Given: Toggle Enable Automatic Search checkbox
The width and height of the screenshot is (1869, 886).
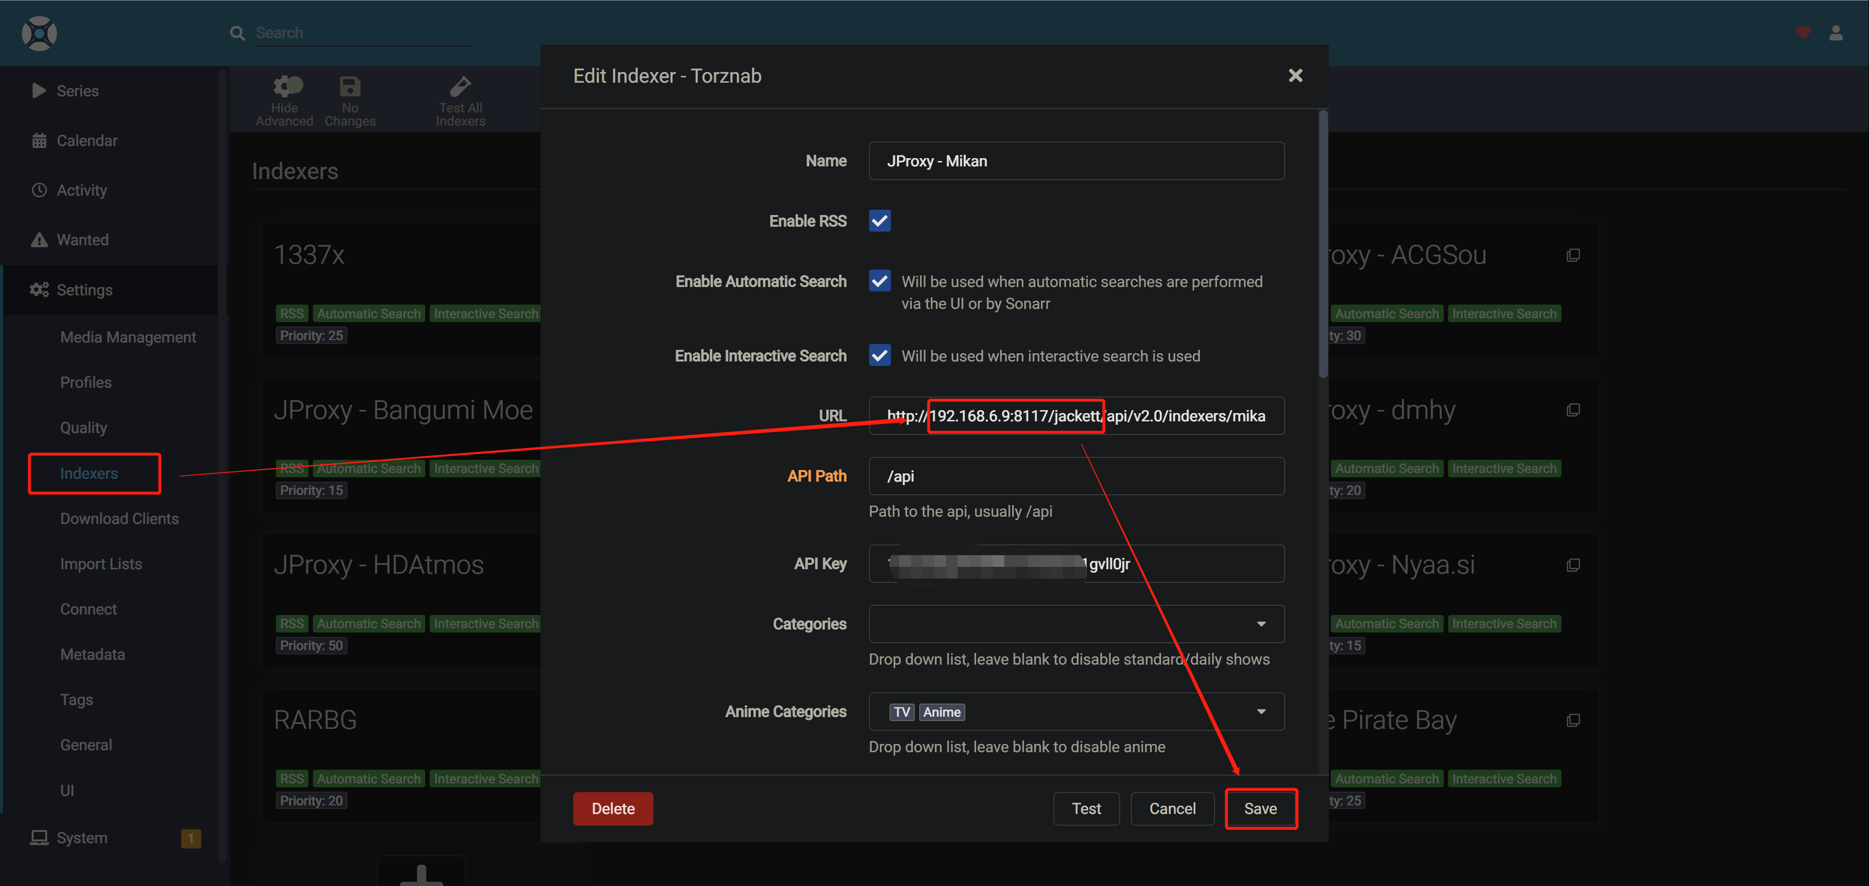Looking at the screenshot, I should tap(879, 281).
